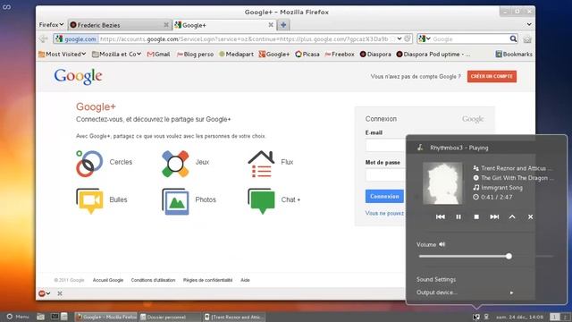Open the Google+ bookmark
Screen dimensions: 572x322
(274, 54)
